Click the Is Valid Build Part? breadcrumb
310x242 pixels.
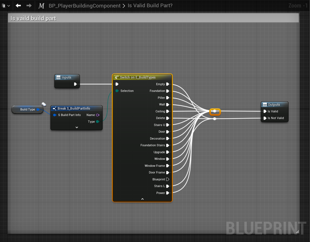pyautogui.click(x=150, y=6)
